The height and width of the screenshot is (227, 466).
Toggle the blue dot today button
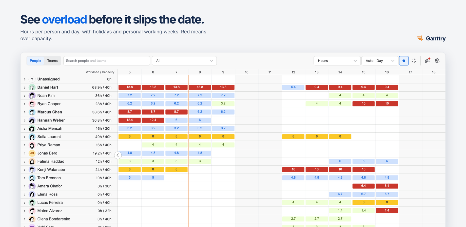pyautogui.click(x=404, y=61)
